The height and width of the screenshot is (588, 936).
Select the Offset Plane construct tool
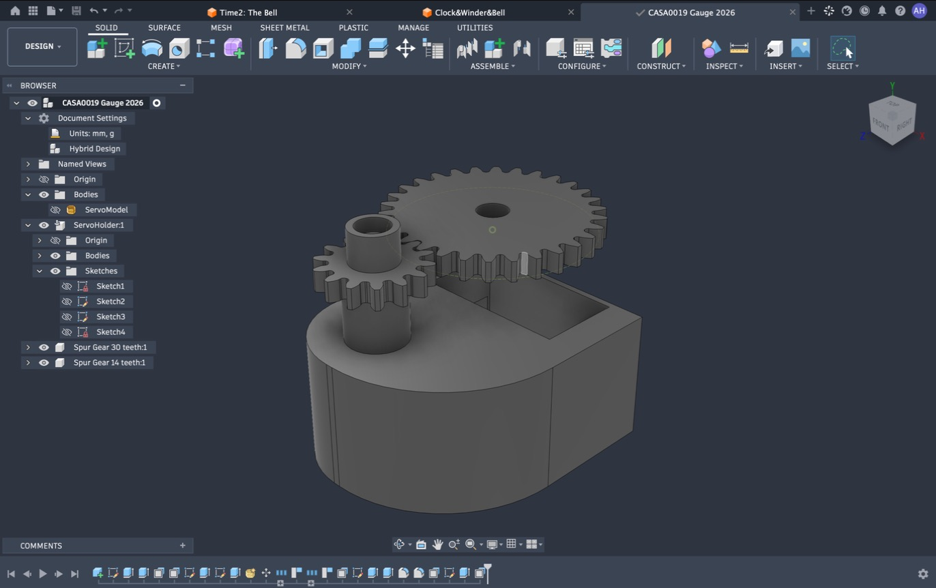click(x=661, y=48)
